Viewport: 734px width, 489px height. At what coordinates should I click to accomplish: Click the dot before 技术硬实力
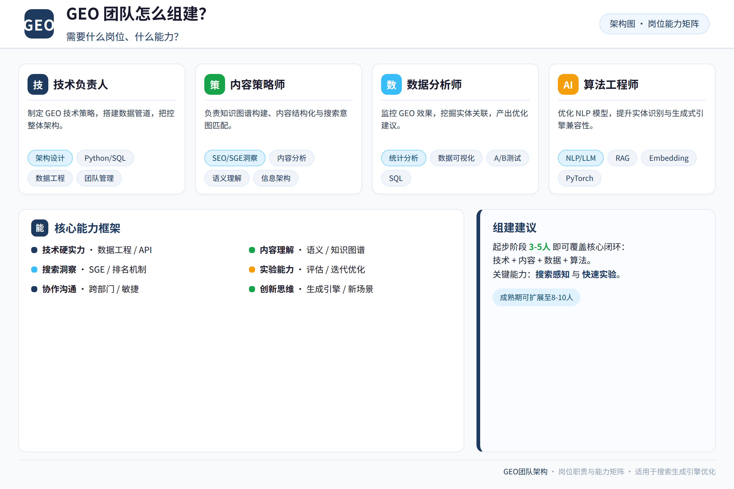click(34, 250)
